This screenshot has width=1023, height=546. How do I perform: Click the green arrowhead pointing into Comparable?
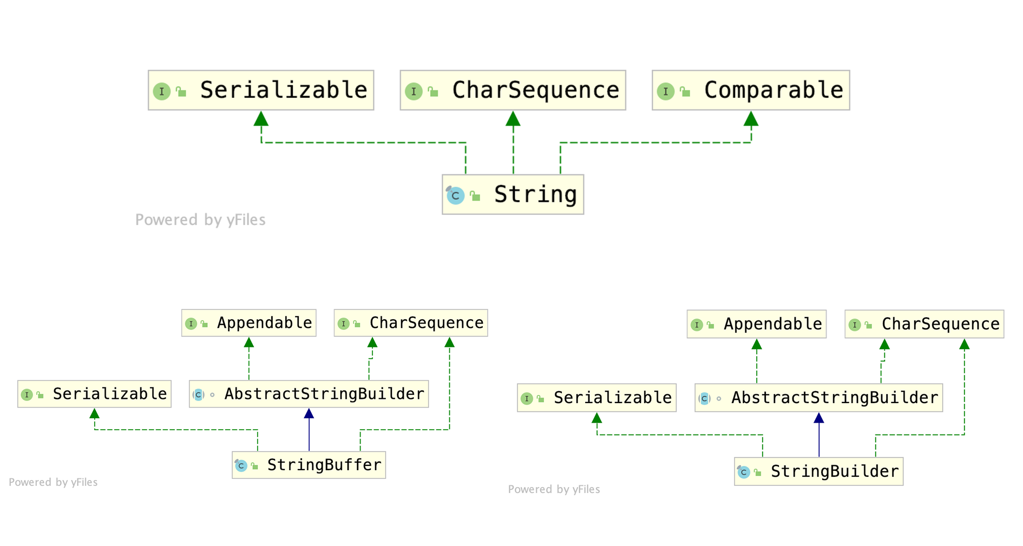click(x=751, y=119)
